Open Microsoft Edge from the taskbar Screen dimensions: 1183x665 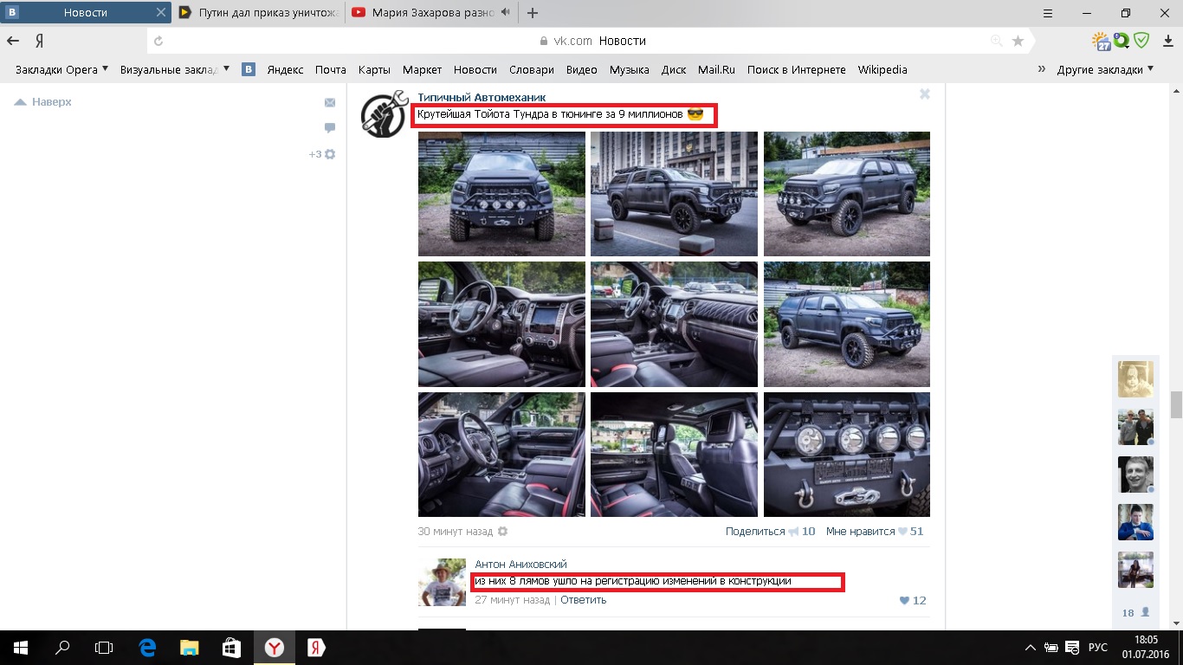tap(148, 647)
